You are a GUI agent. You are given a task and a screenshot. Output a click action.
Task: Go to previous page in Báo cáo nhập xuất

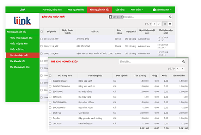click(x=154, y=24)
